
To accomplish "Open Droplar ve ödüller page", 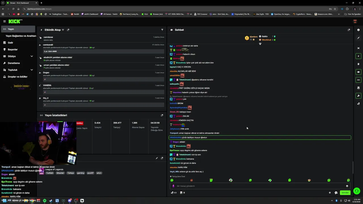I will point(18,77).
